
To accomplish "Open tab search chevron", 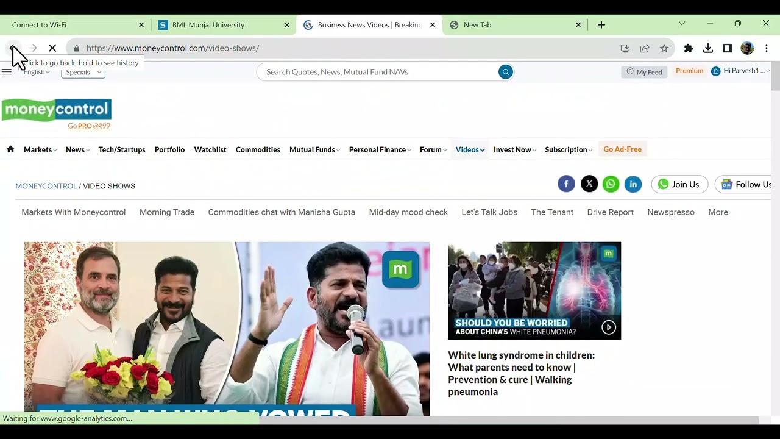I will 682,24.
